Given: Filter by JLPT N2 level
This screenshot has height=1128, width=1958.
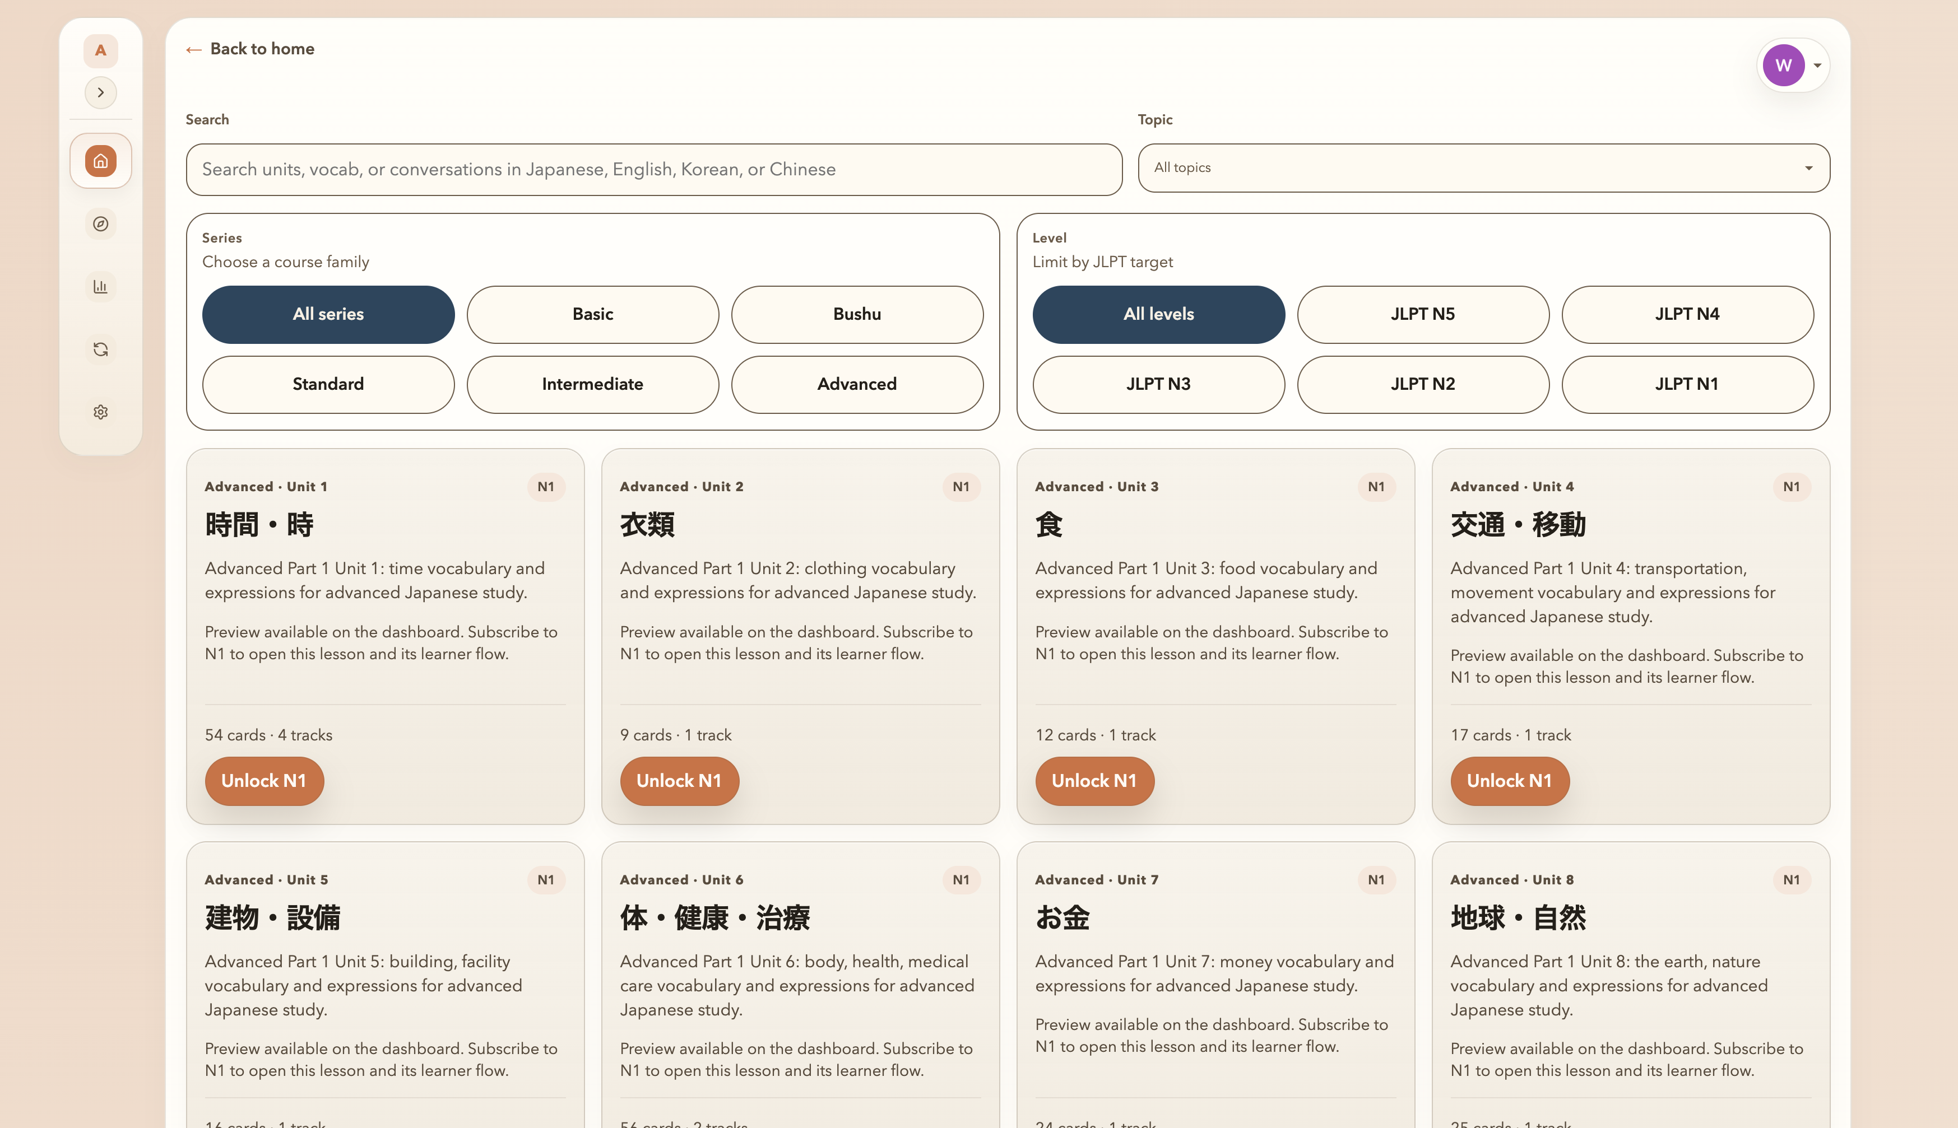Looking at the screenshot, I should point(1423,384).
